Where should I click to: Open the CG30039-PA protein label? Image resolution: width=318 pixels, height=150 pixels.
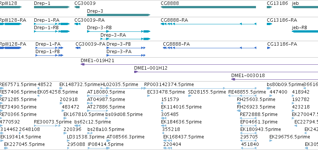[90, 44]
